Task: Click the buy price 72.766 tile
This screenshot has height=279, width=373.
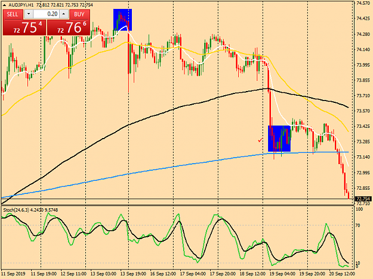Action: click(x=69, y=27)
